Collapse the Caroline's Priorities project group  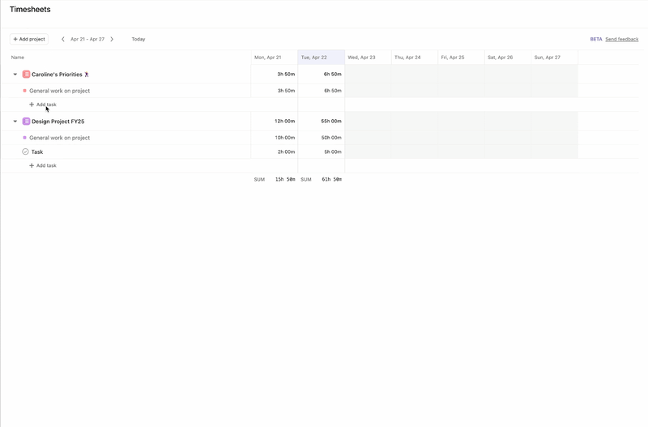pos(15,75)
